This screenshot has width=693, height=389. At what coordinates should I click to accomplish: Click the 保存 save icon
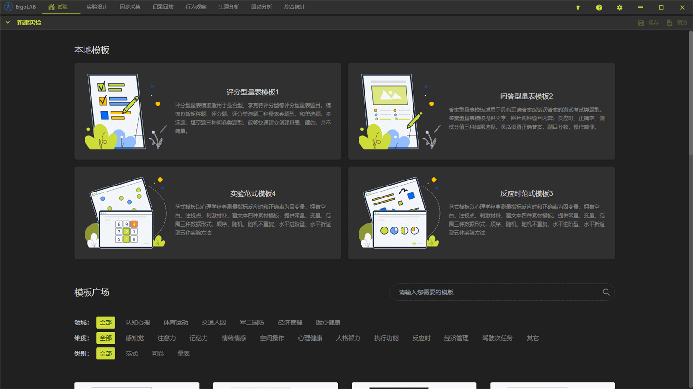pos(641,23)
